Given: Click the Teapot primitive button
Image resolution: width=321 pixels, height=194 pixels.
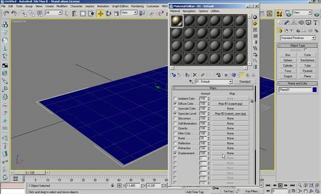Looking at the screenshot, I should click(287, 76).
